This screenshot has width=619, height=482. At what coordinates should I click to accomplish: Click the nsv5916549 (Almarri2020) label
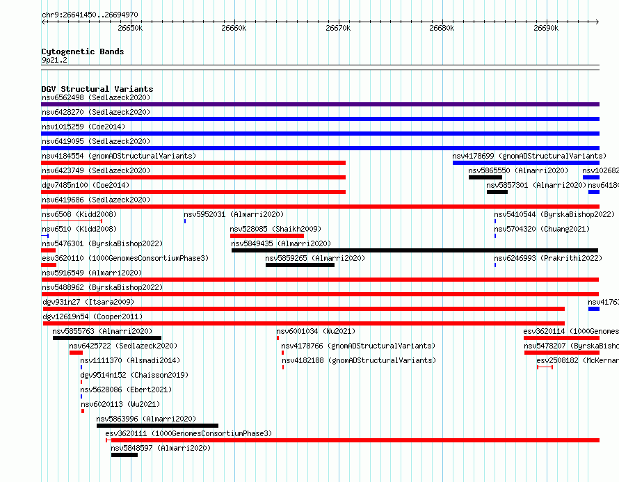pyautogui.click(x=92, y=273)
